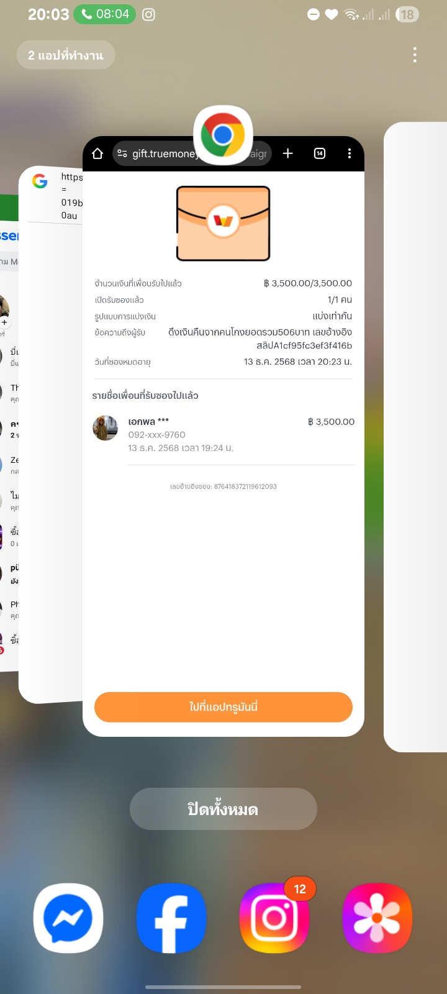
Task: Tap the recipient เอกพล profile avatar
Action: point(106,428)
